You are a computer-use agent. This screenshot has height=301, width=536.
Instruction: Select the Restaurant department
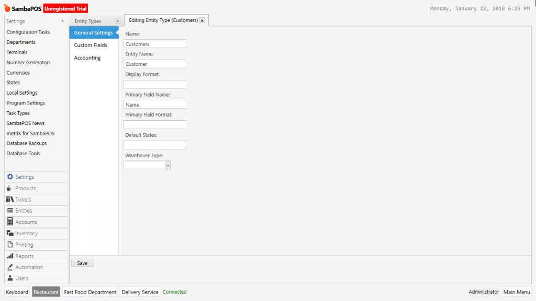[46, 292]
